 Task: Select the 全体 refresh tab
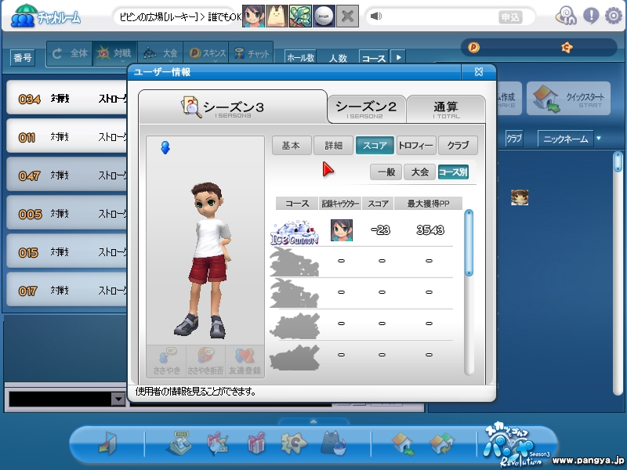point(70,53)
